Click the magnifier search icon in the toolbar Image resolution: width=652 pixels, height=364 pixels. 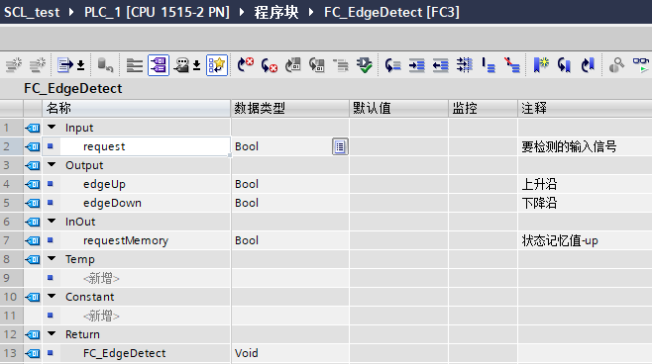pos(616,65)
